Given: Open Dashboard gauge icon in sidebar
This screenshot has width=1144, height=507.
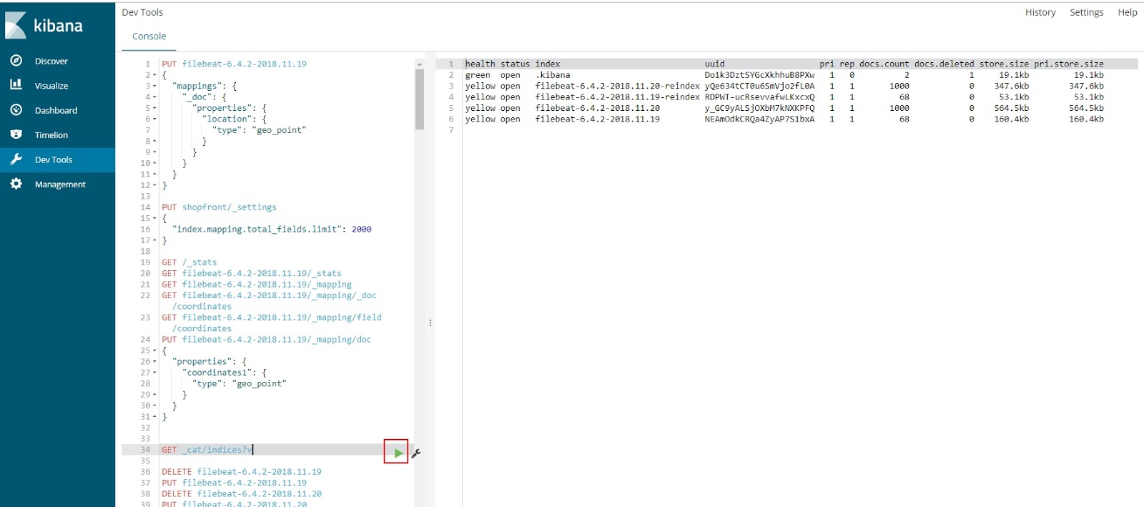Looking at the screenshot, I should coord(16,110).
